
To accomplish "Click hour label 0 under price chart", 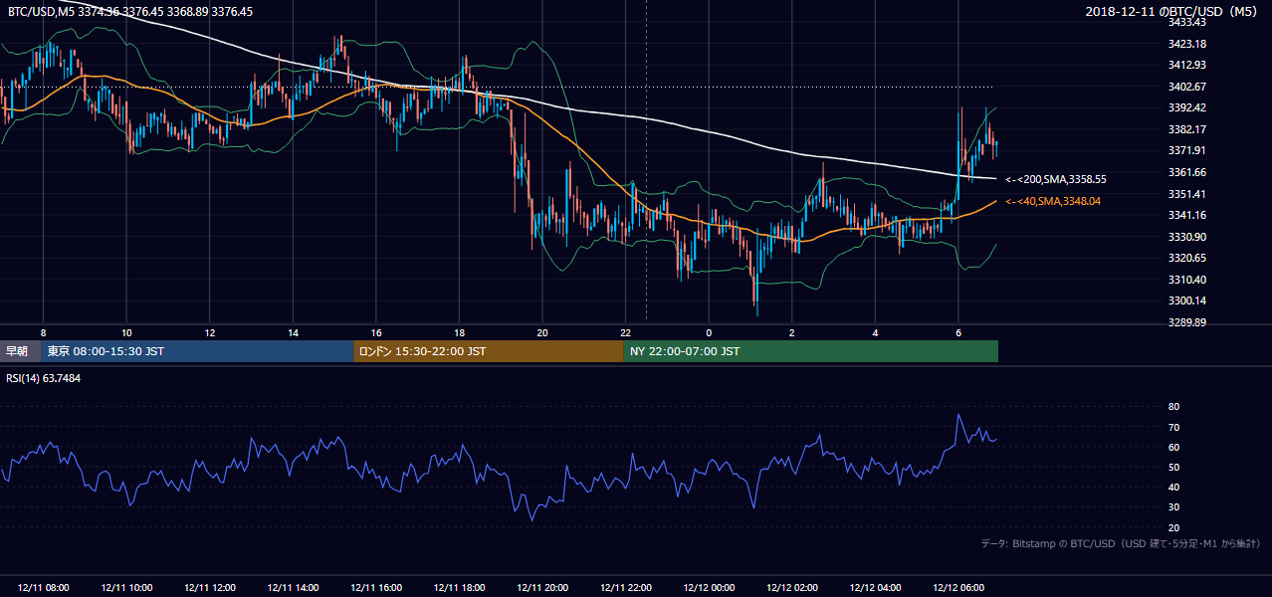I will [709, 332].
